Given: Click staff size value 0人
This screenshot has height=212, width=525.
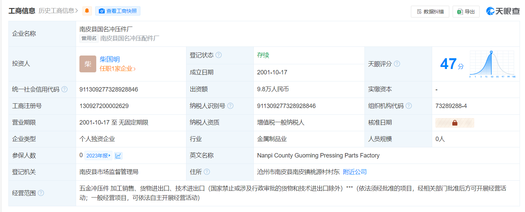Looking at the screenshot, I should click(440, 139).
